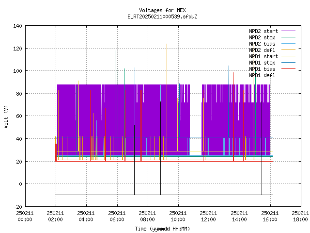Click the NPD2 start purple legend line
This screenshot has width=310, height=233.
(288, 31)
